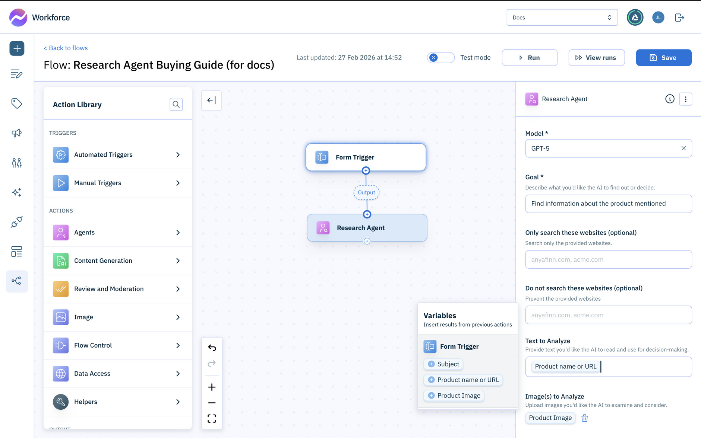Undo the last canvas change
Image resolution: width=701 pixels, height=438 pixels.
tap(212, 348)
